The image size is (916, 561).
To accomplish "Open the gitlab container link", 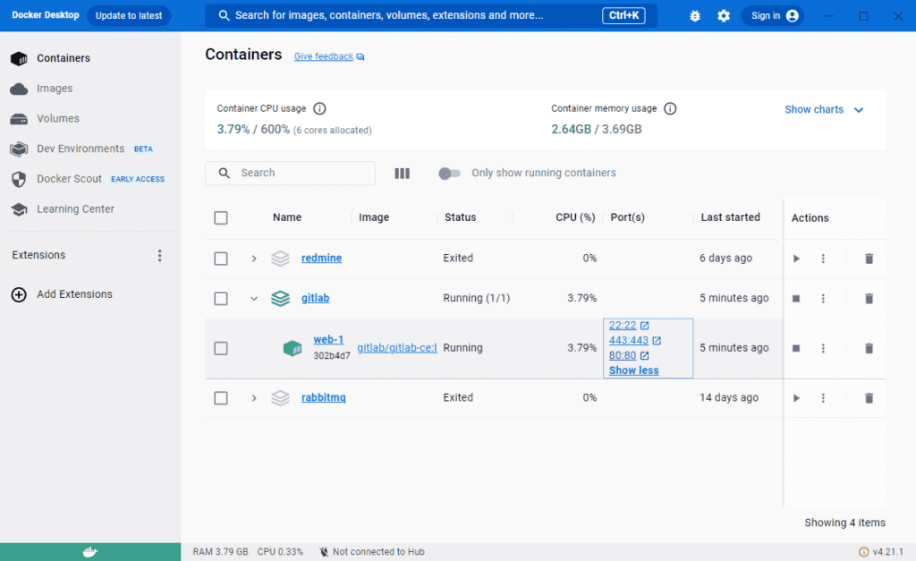I will click(x=316, y=298).
